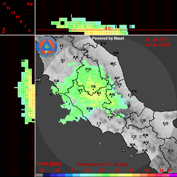Image resolution: width=177 pixels, height=177 pixels.
Task: Click the Powered by Himet text
Action: (x=108, y=38)
